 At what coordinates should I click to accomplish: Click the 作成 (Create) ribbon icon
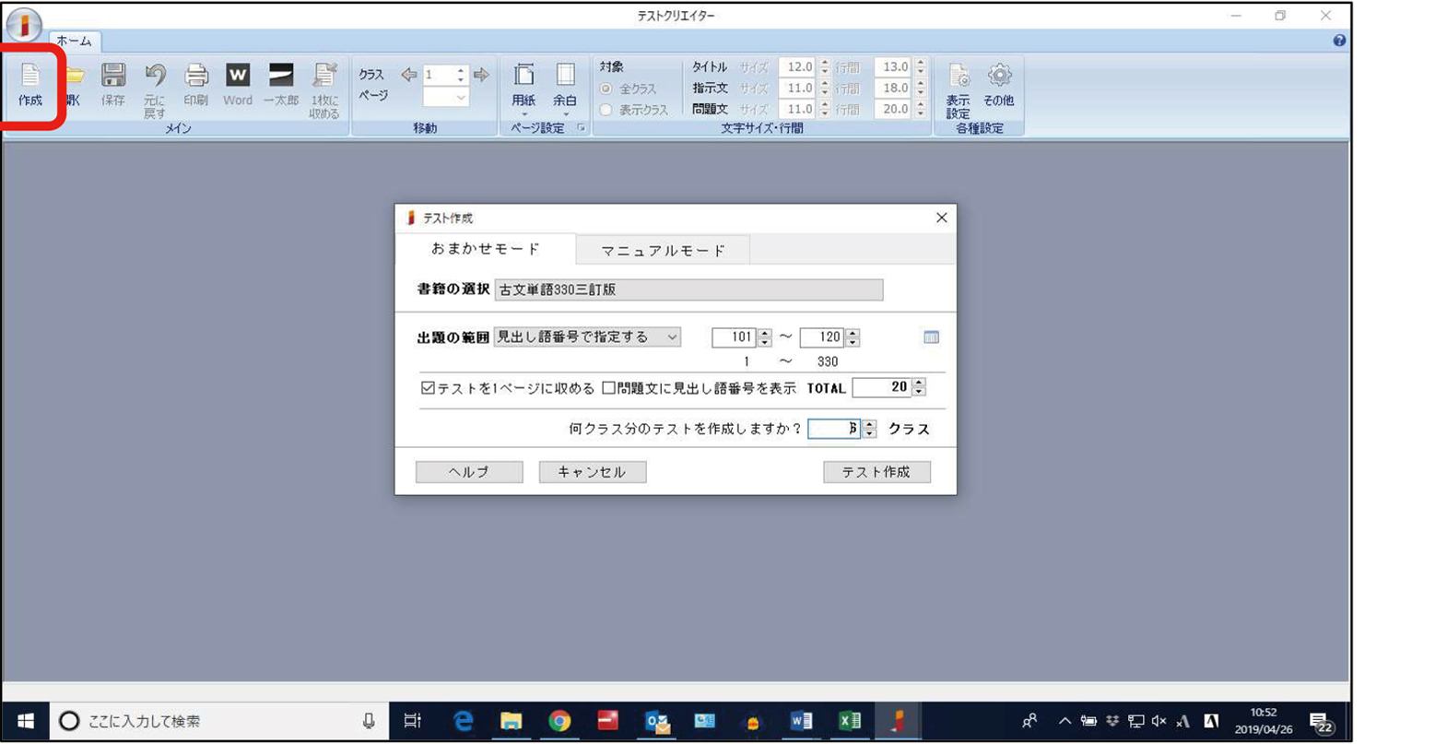[x=30, y=84]
